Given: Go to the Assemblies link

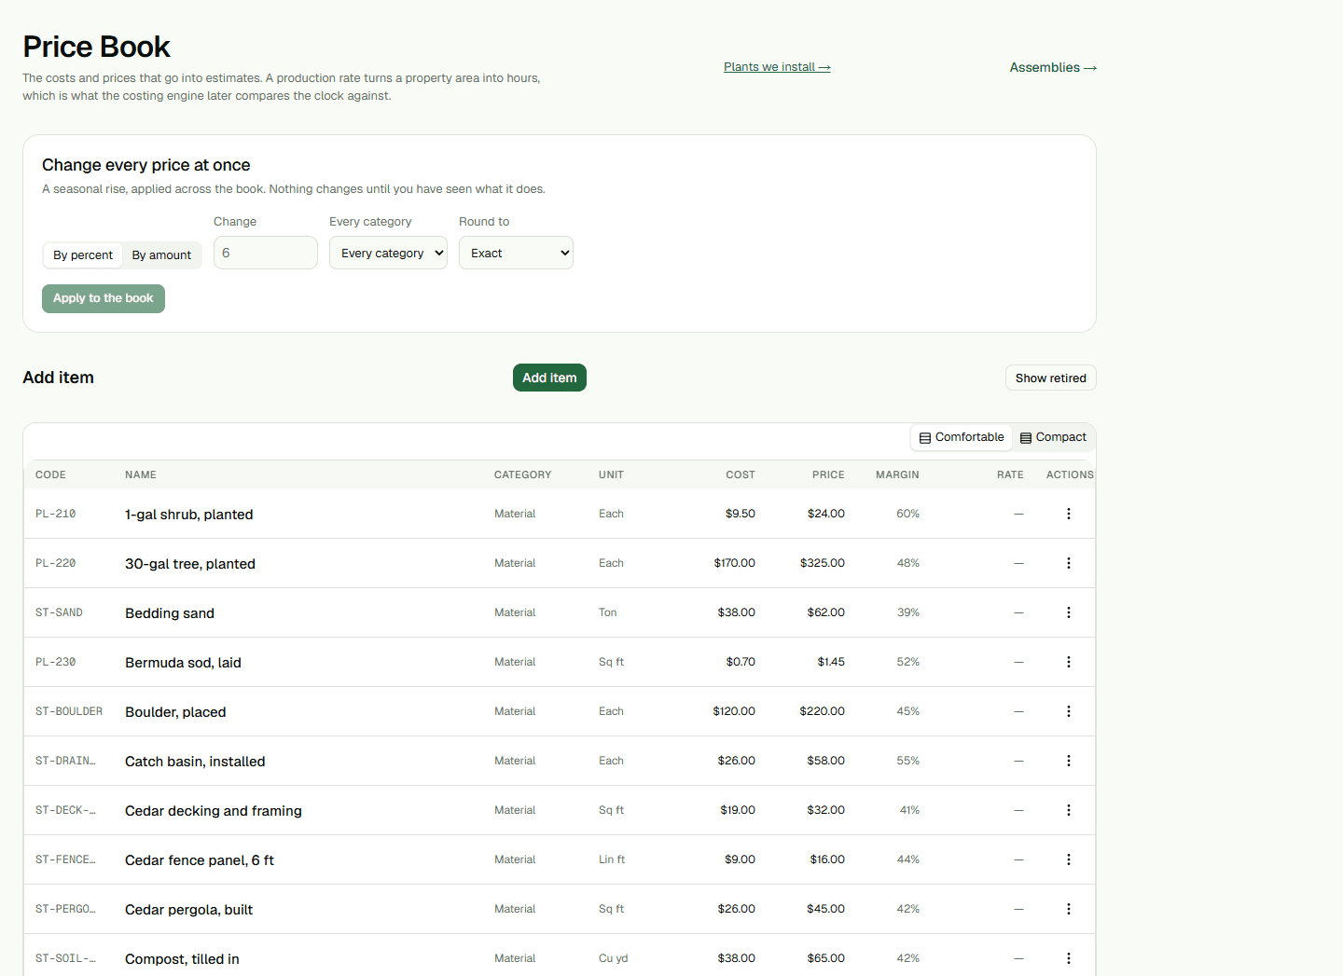Looking at the screenshot, I should tap(1053, 67).
